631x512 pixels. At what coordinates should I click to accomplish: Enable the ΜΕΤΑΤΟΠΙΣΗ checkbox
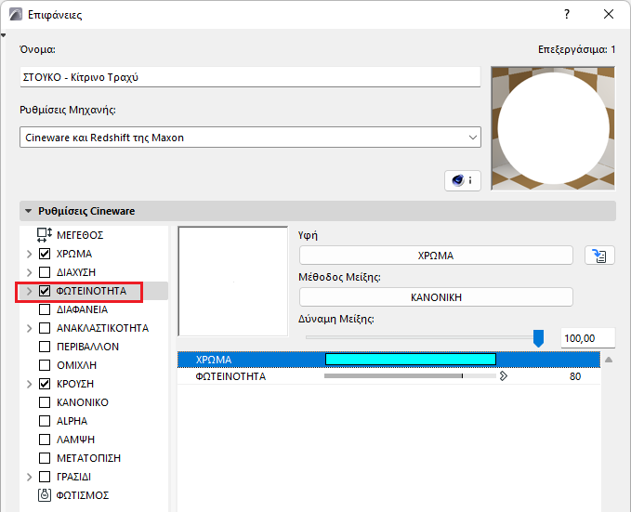click(x=45, y=458)
